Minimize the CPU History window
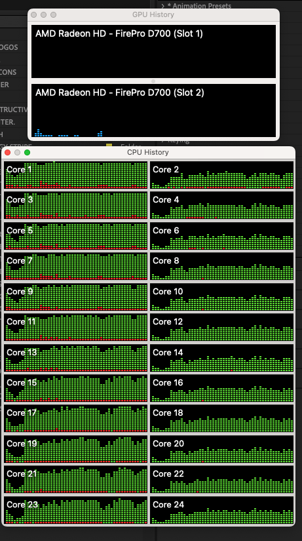This screenshot has height=541, width=302. [x=17, y=153]
